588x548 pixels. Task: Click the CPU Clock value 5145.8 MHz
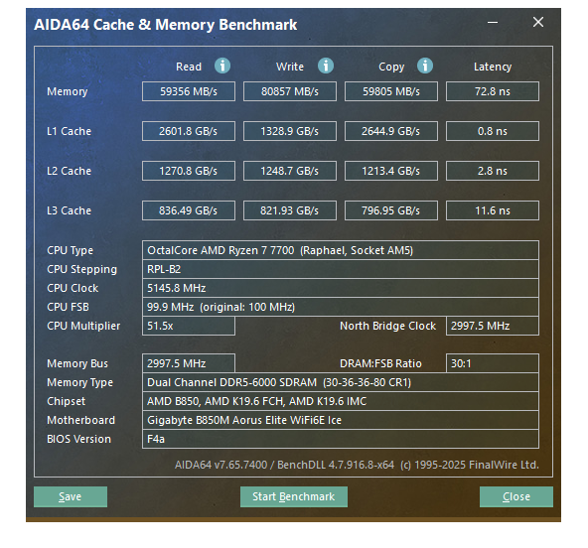coord(341,288)
